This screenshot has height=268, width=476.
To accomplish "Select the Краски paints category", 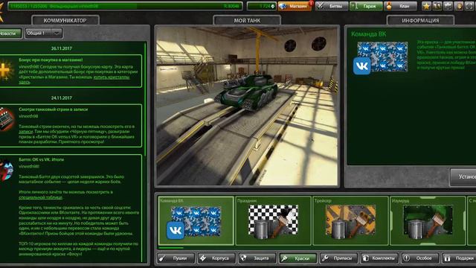I will (297, 258).
